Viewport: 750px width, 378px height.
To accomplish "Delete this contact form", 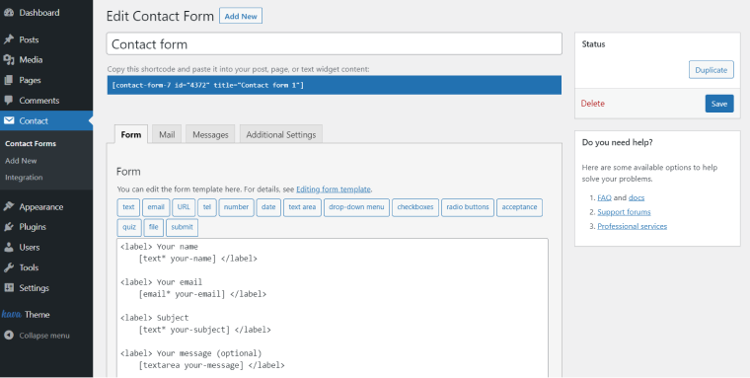I will (x=593, y=104).
